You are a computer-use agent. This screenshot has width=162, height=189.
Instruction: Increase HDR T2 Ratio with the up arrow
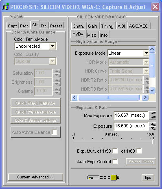pyautogui.click(x=146, y=78)
